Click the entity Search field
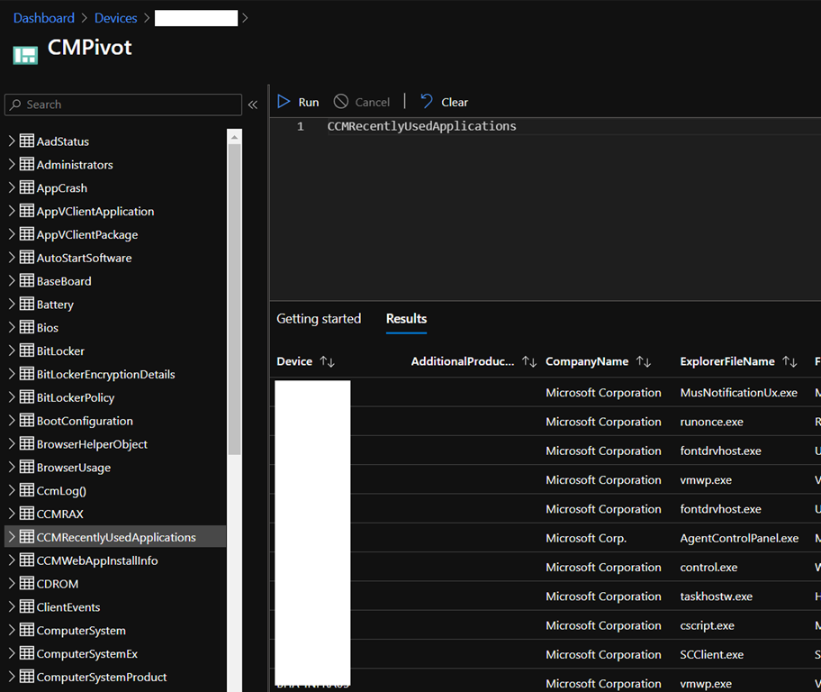 pos(124,105)
